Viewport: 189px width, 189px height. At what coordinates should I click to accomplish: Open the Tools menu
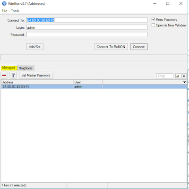[15, 11]
